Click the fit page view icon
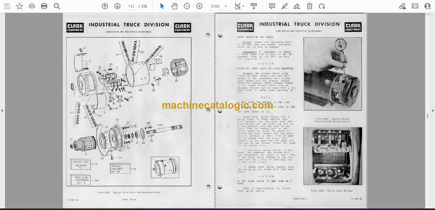The image size is (435, 210). point(237,6)
